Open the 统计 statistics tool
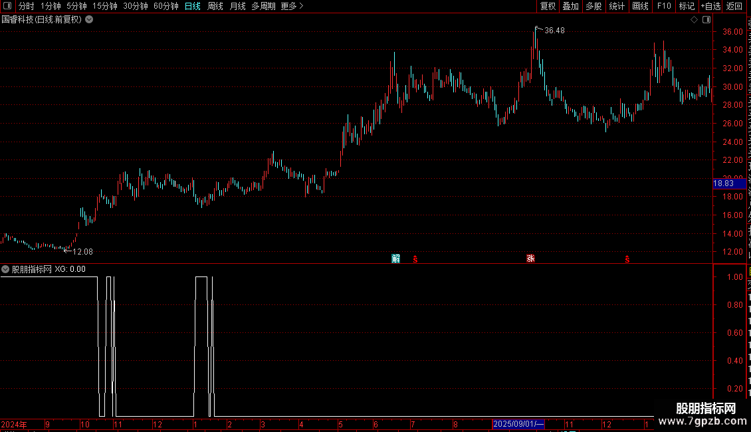This screenshot has height=432, width=751. point(617,6)
